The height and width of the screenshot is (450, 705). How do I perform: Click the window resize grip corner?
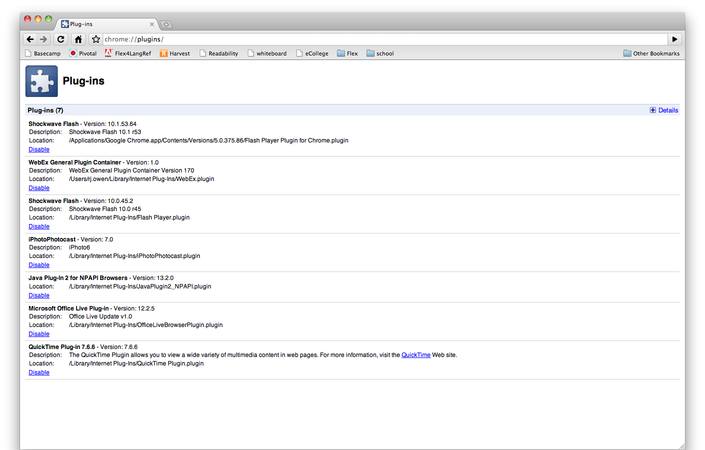click(x=681, y=446)
